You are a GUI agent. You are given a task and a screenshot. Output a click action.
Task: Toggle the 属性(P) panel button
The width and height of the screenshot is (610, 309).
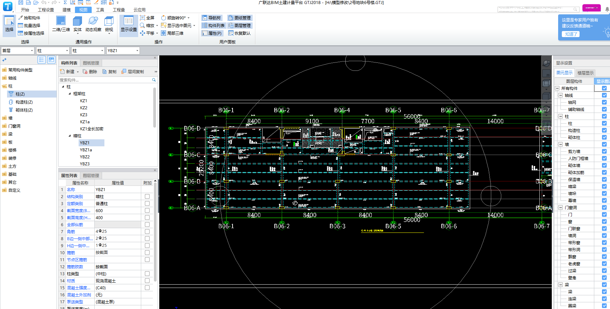click(212, 33)
